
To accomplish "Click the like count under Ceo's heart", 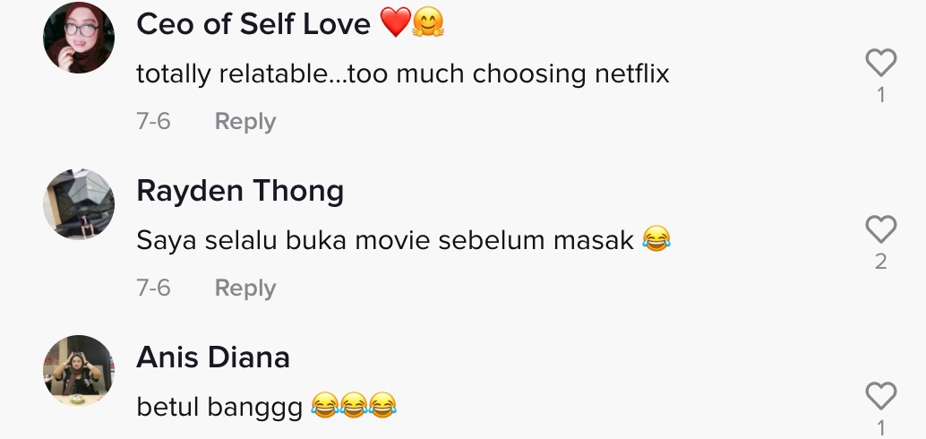I will [881, 94].
